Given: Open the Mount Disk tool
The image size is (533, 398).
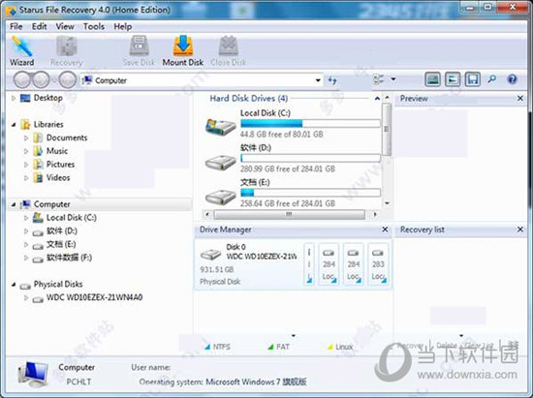Looking at the screenshot, I should click(x=183, y=51).
